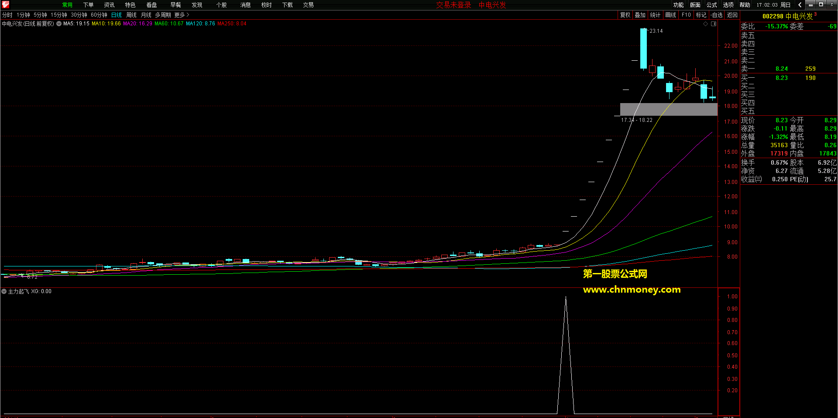Image resolution: width=838 pixels, height=418 pixels.
Task: Click the red app logo icon
Action: [6, 5]
